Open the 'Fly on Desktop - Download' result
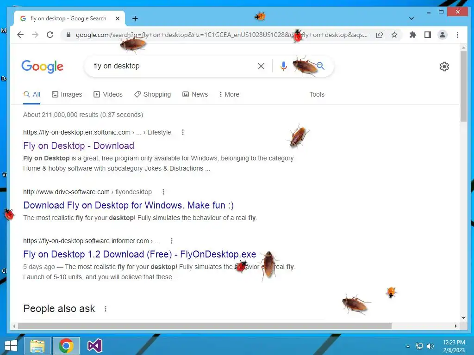 (79, 146)
